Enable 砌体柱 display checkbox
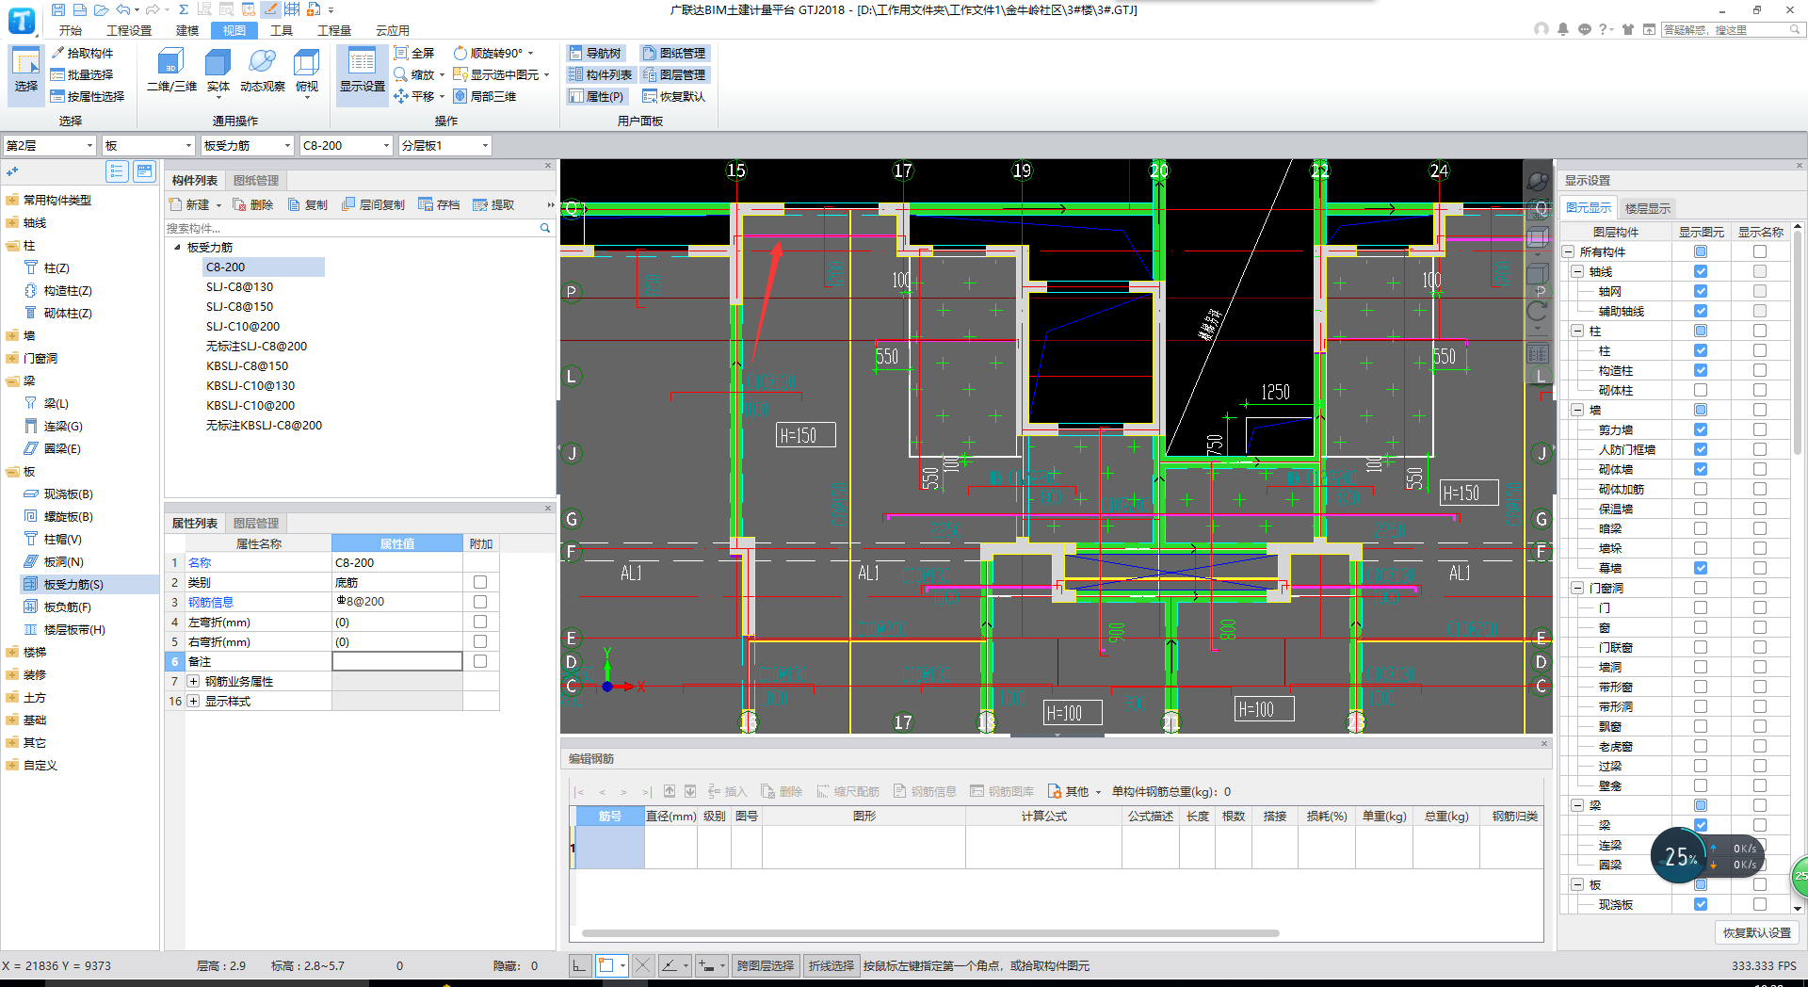Image resolution: width=1808 pixels, height=987 pixels. (1700, 390)
